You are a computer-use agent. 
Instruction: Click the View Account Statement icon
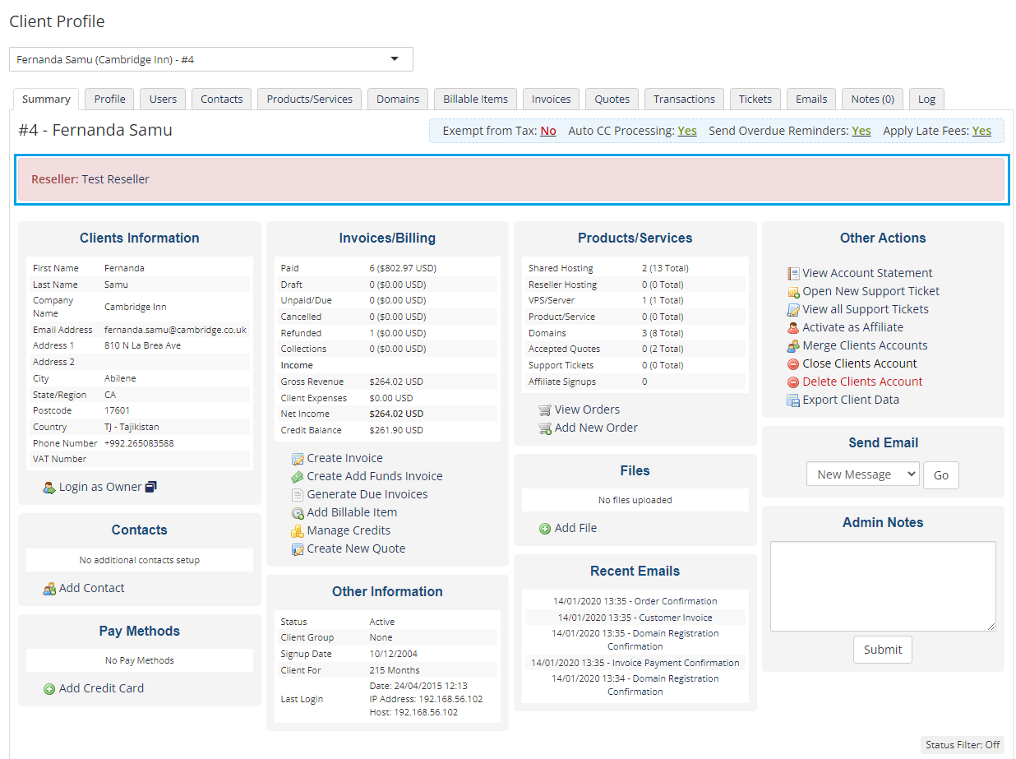793,274
